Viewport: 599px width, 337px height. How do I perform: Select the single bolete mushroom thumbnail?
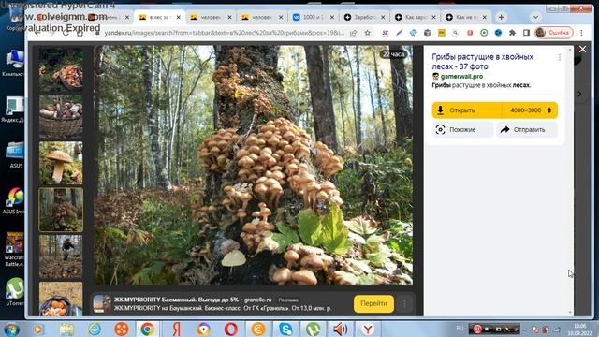61,163
